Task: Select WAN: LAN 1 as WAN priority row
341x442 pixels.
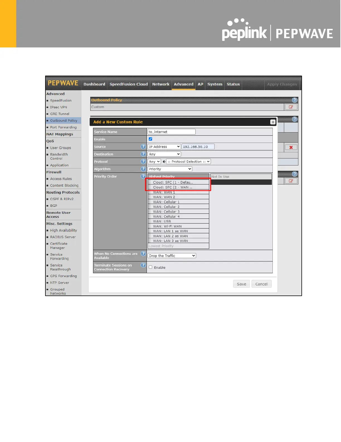Action: coord(178,231)
